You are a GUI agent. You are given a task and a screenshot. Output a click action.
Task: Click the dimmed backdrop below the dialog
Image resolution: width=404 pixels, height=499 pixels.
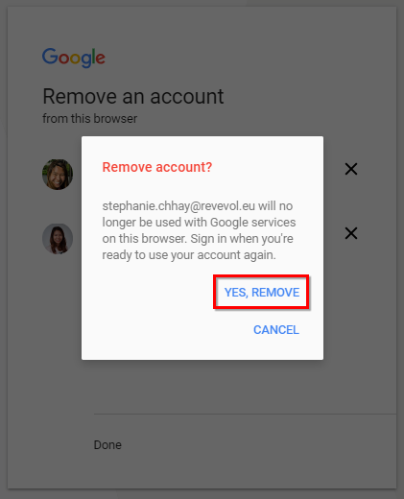(x=202, y=387)
